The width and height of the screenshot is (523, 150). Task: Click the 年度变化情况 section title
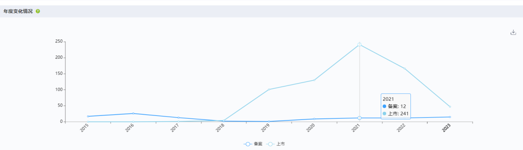pos(18,11)
